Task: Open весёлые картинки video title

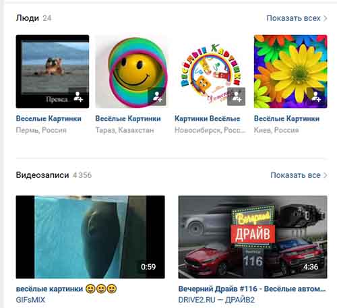Action: (x=66, y=288)
